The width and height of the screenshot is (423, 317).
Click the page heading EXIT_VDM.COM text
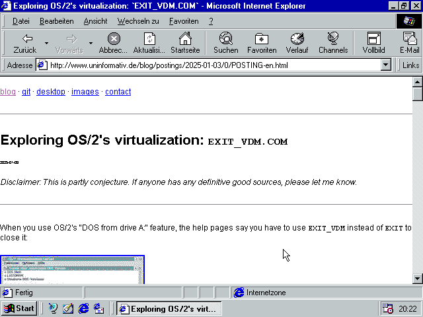click(248, 142)
